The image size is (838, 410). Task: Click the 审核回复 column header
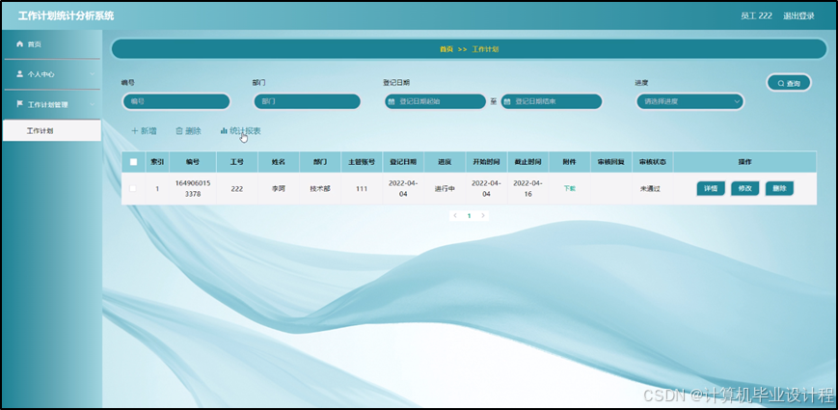[610, 162]
